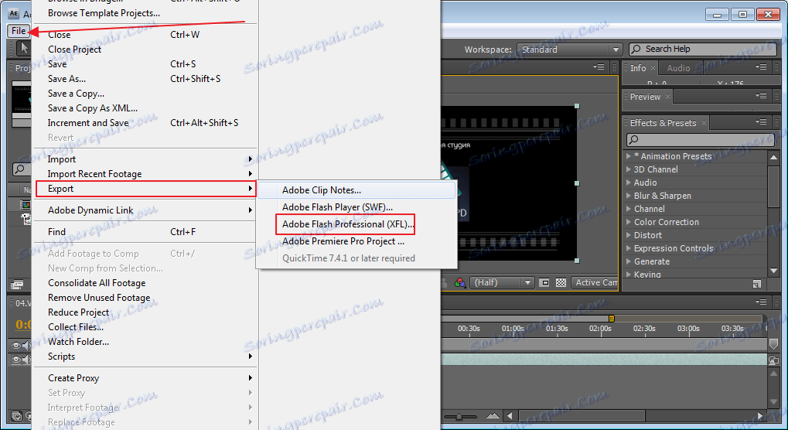Click the Project panel search magnifier icon
788x430 pixels.
[19, 169]
